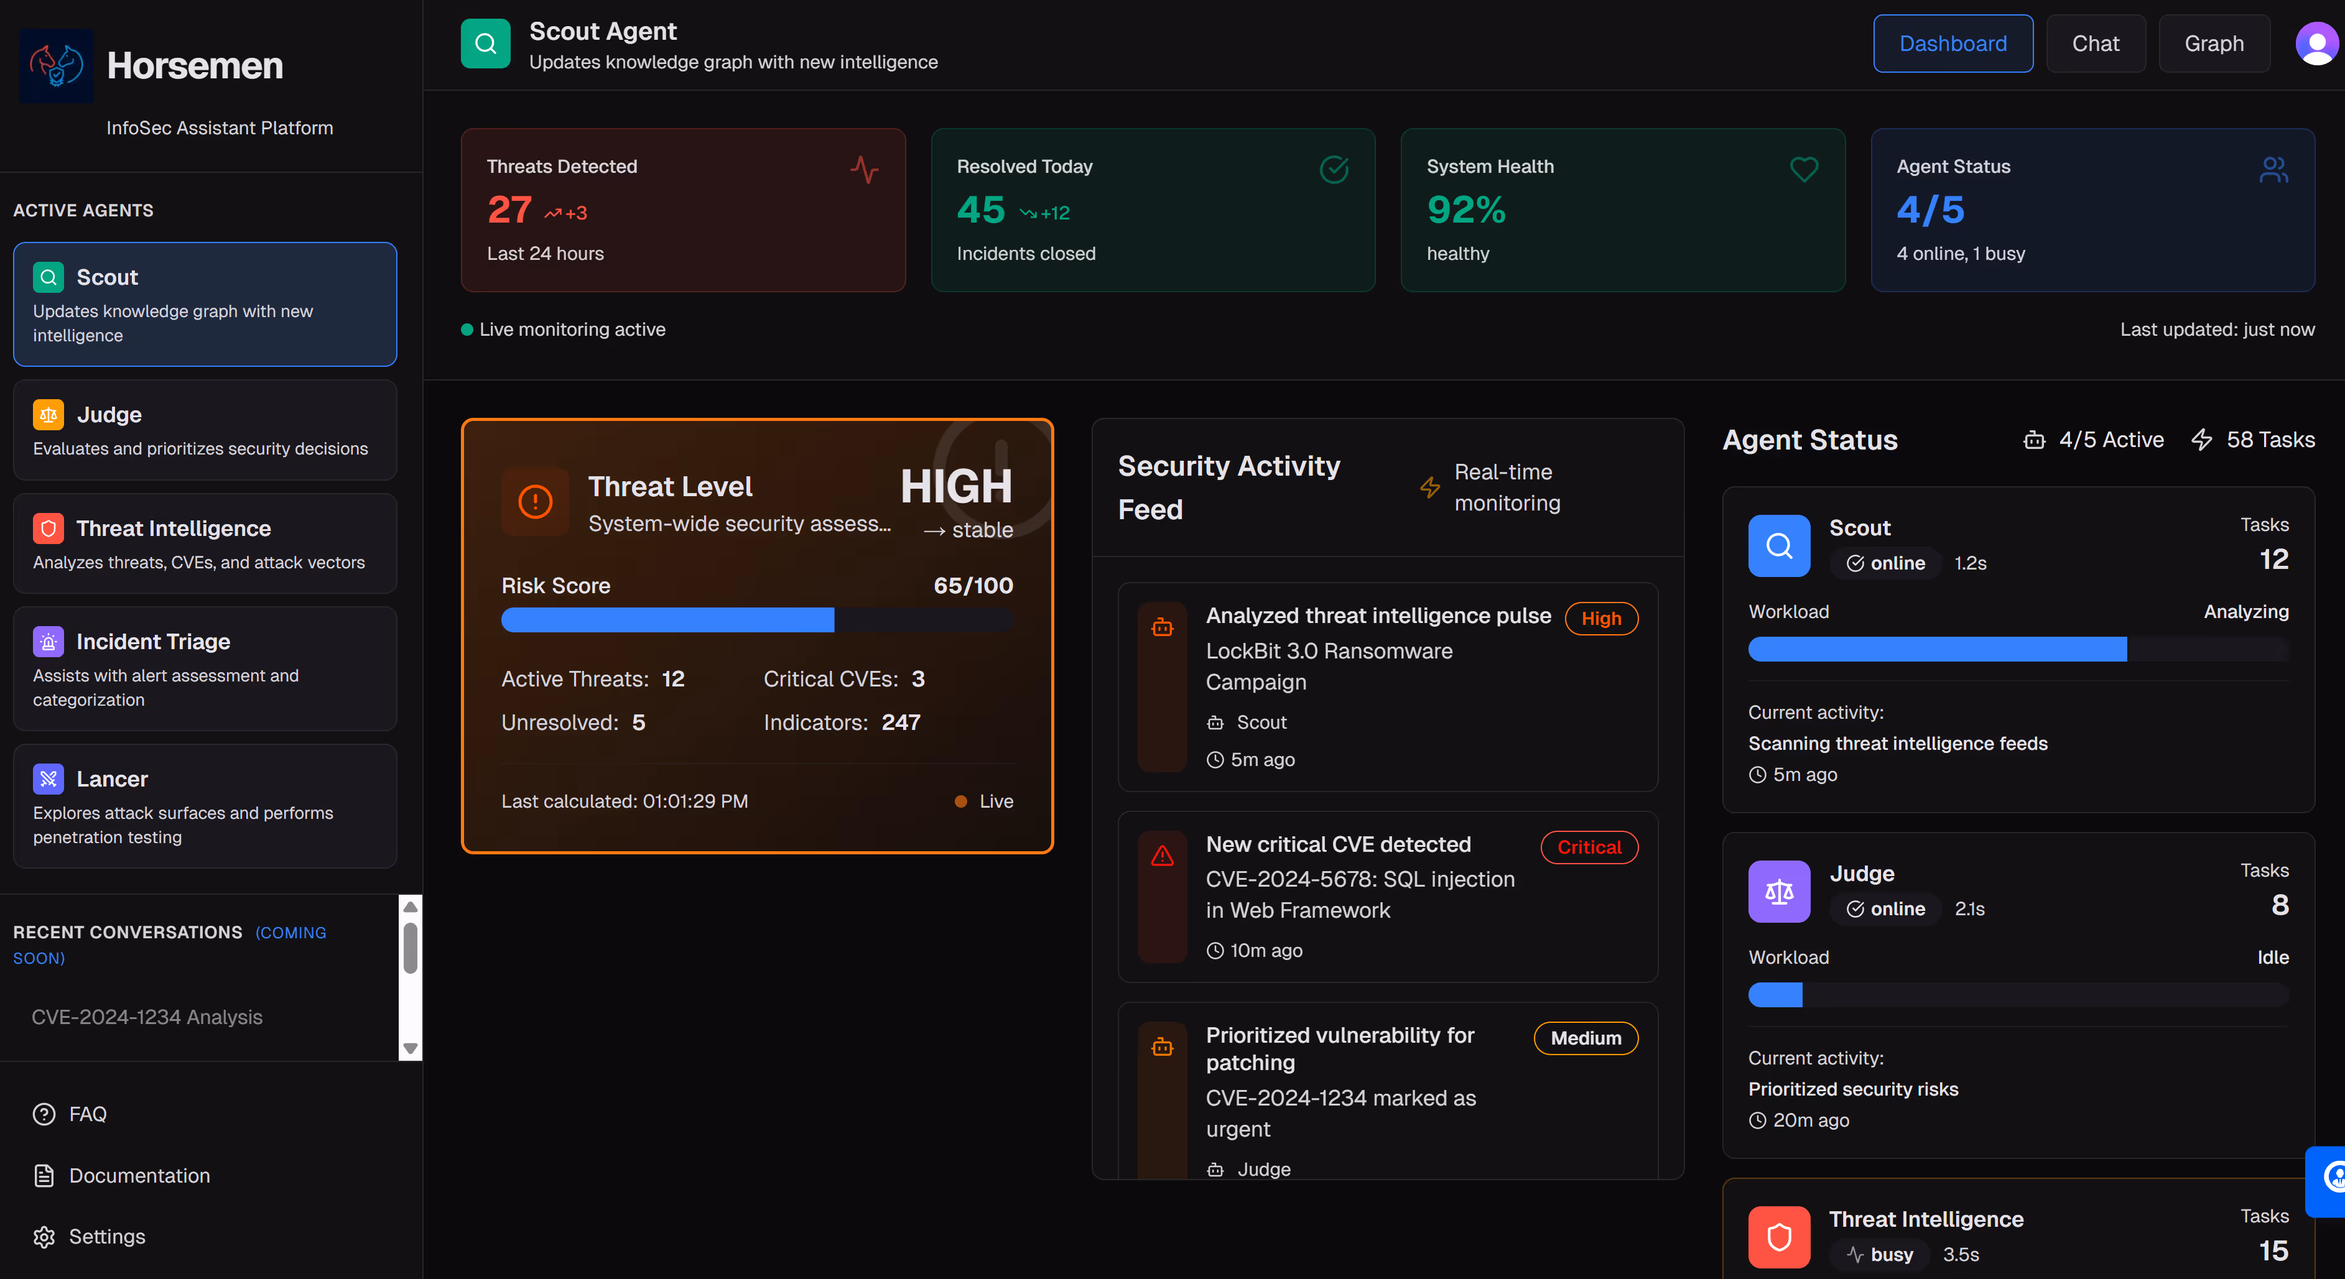Select the Judge agent in sidebar
The width and height of the screenshot is (2345, 1279).
205,430
